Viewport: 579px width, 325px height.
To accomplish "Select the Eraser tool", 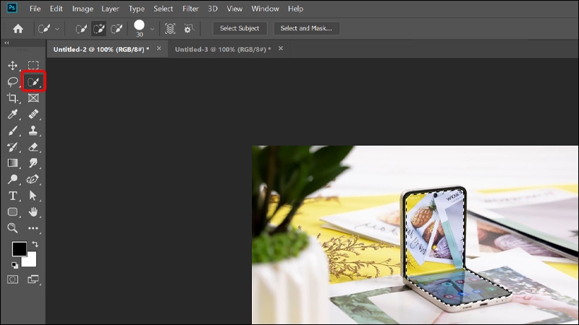I will (33, 147).
